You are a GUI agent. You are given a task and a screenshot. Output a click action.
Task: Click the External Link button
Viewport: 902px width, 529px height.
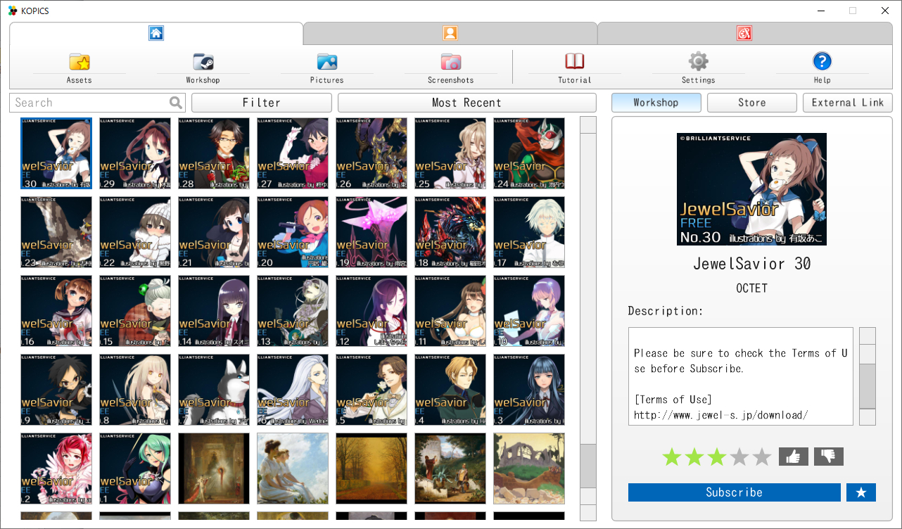pyautogui.click(x=847, y=103)
